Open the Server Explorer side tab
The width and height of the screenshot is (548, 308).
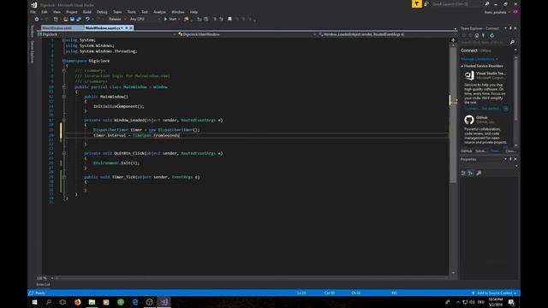32,52
